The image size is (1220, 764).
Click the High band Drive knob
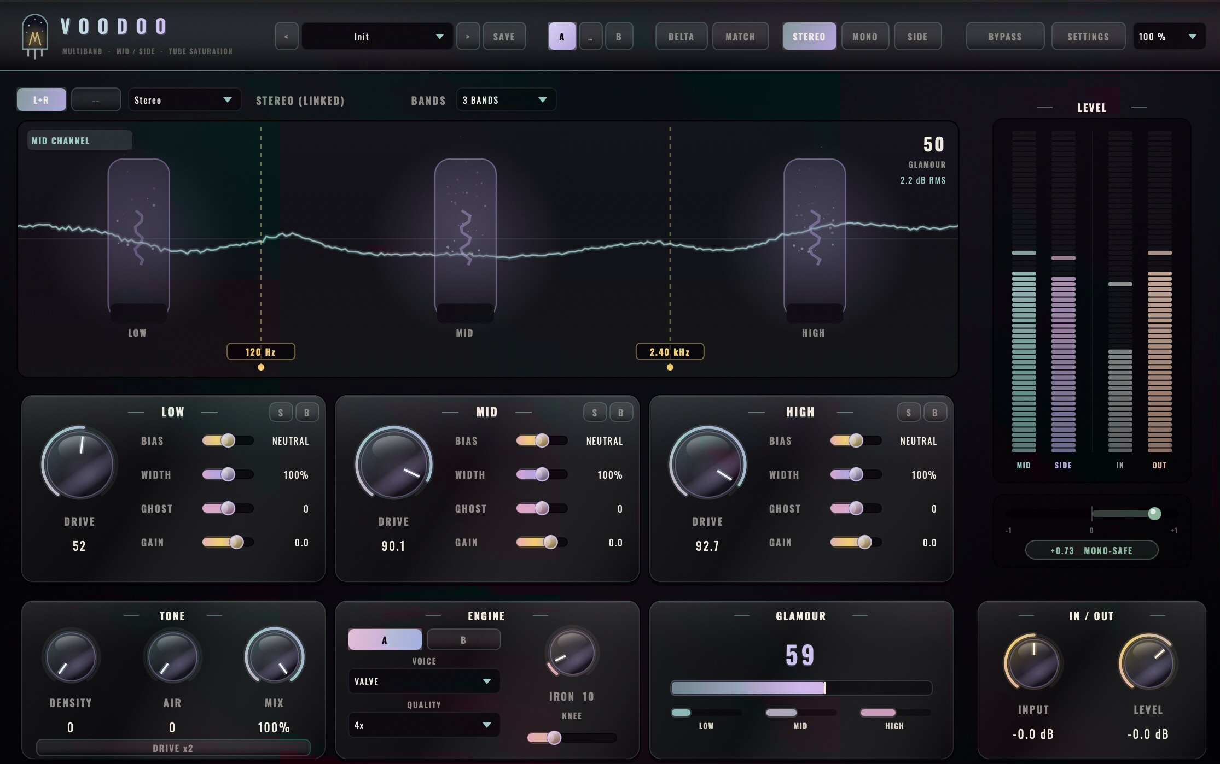tap(707, 463)
